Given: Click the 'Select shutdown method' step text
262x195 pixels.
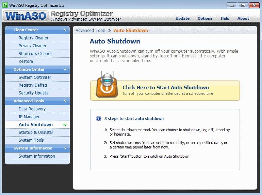Looking at the screenshot, I should 169,132.
